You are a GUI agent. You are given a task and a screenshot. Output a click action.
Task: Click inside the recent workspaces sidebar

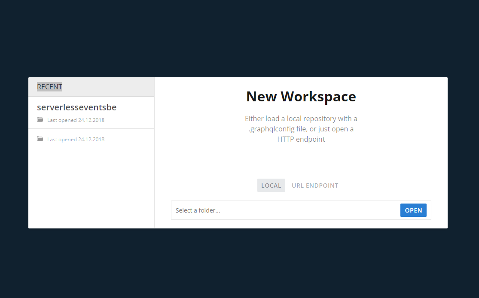91,180
